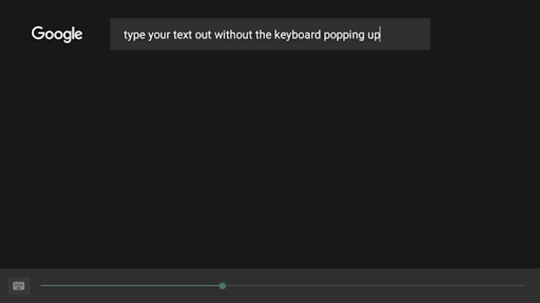Click empty space after the text in search box
The width and height of the screenshot is (540, 303).
(405, 34)
